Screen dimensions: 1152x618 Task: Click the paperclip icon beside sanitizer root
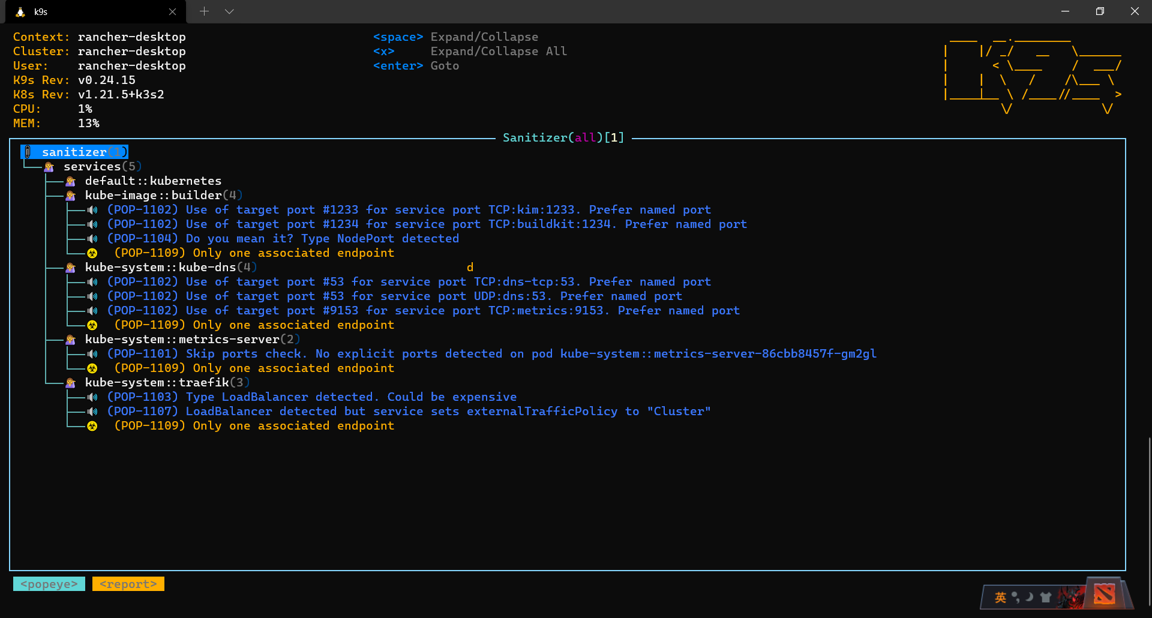(x=28, y=152)
